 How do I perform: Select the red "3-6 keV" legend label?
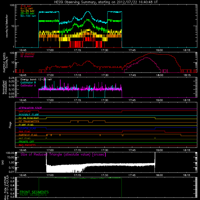pyautogui.click(x=26, y=6)
